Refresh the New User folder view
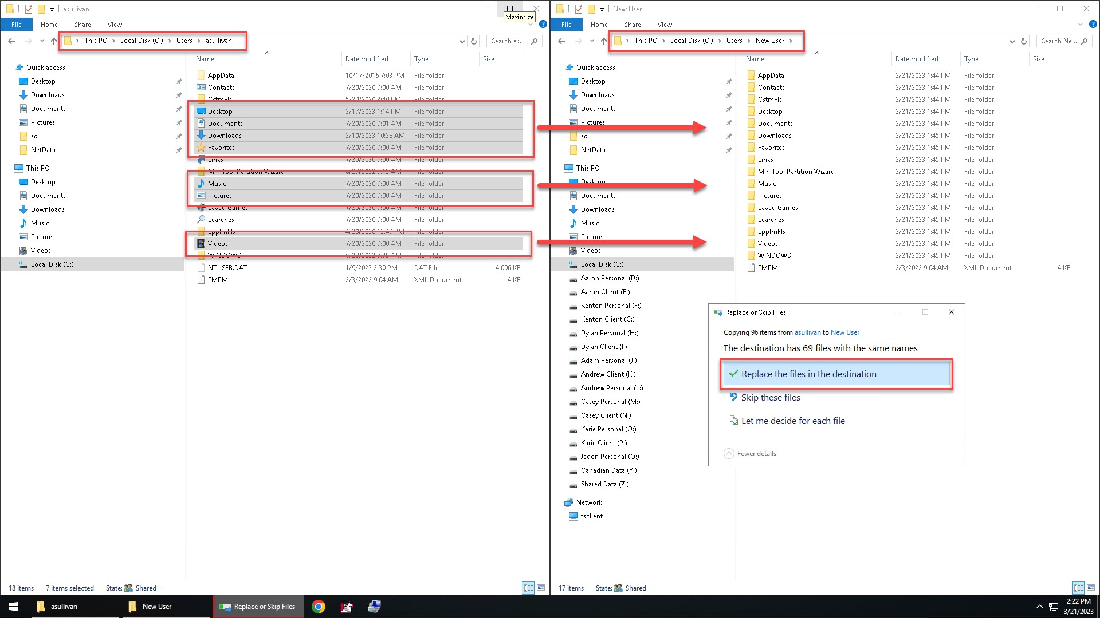1100x618 pixels. point(1024,41)
